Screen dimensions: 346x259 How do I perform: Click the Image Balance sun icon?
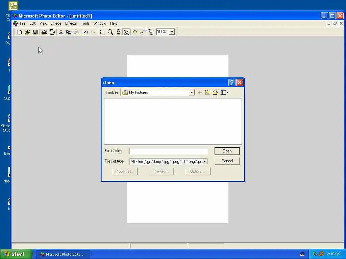point(135,32)
